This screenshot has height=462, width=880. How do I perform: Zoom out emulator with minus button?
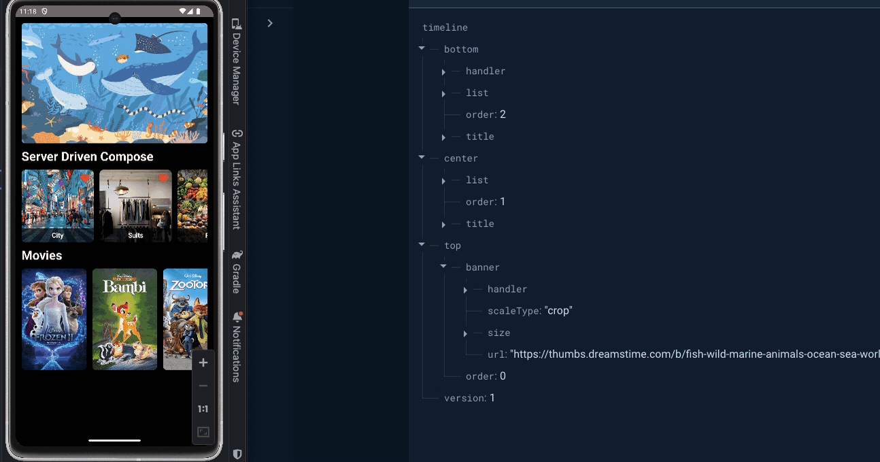click(203, 386)
